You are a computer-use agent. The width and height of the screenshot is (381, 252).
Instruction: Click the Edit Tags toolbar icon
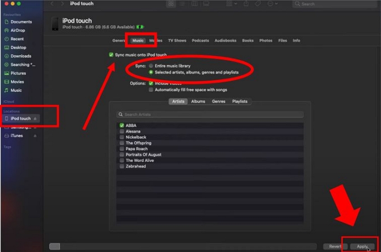tap(258, 4)
